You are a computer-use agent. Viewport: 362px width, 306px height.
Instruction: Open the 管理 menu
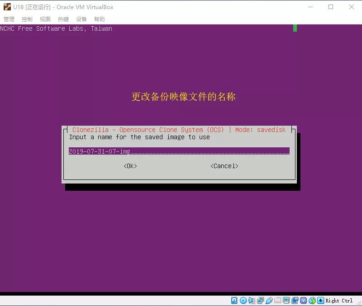[x=9, y=19]
